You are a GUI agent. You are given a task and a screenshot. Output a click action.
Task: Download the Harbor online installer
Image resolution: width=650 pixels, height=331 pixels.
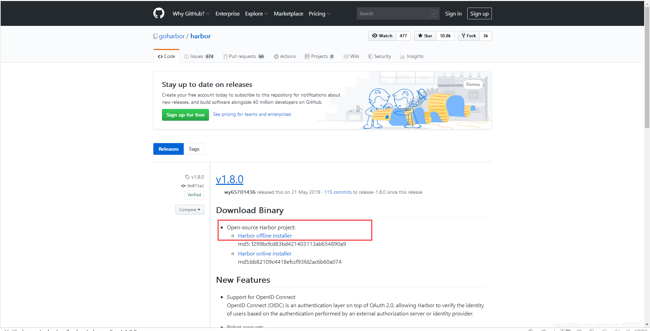coord(265,253)
